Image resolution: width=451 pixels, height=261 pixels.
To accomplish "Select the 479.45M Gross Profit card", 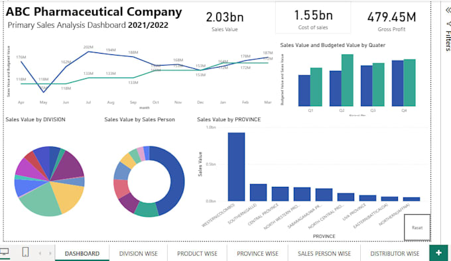I will 391,21.
